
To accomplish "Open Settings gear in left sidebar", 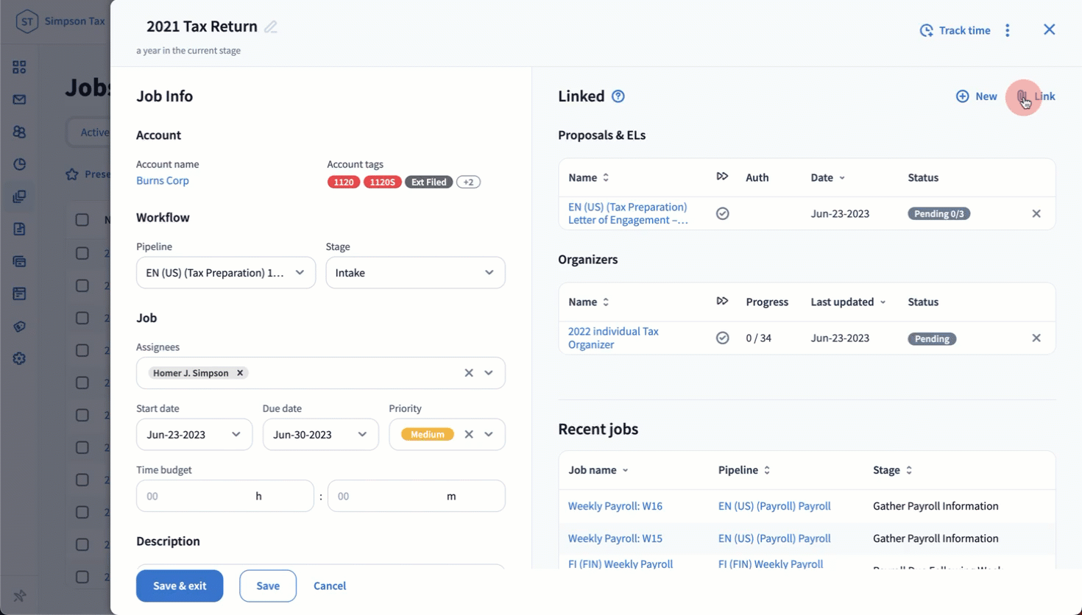I will [x=19, y=358].
